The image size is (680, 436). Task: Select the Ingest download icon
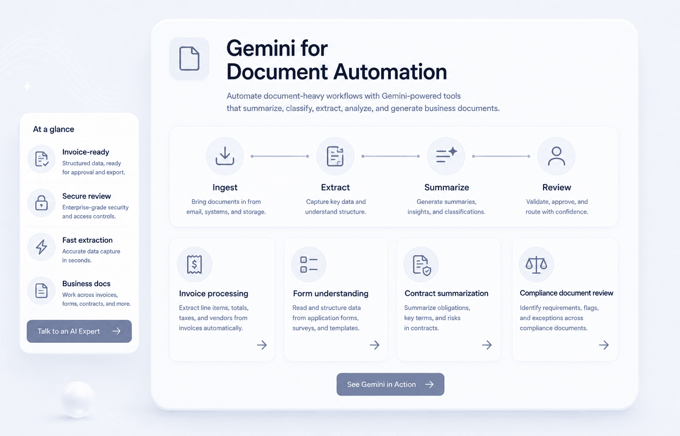point(225,156)
